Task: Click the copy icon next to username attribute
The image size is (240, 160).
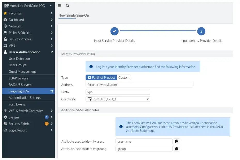Action: point(176,141)
